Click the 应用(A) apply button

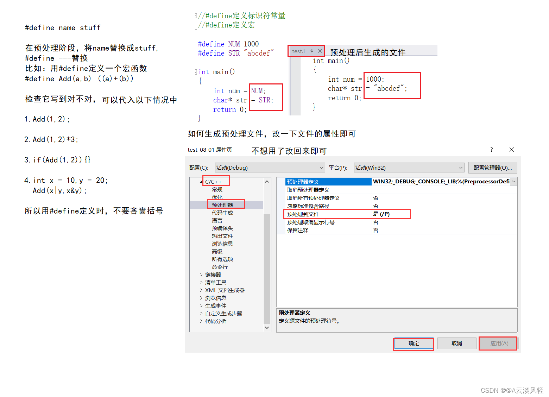click(x=499, y=344)
